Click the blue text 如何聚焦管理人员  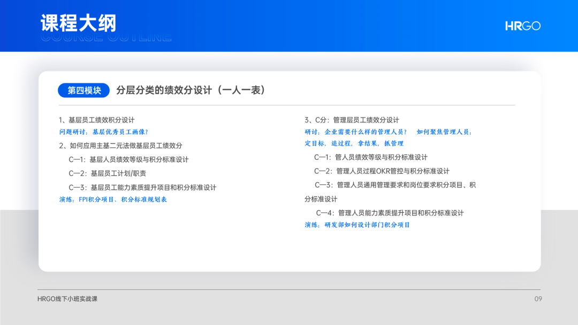[x=444, y=132]
